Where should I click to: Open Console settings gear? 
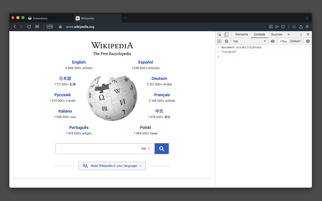[x=308, y=41]
